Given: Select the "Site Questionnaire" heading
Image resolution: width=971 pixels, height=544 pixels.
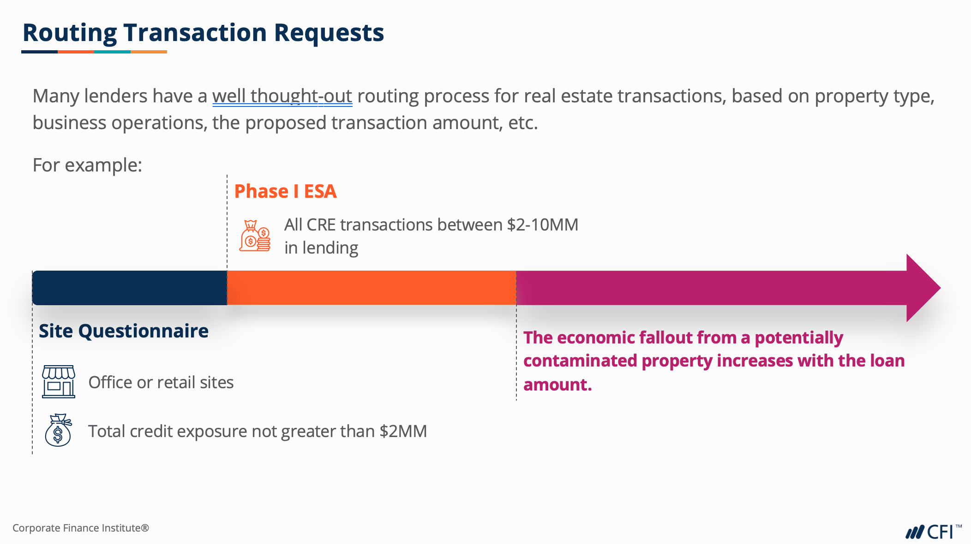Looking at the screenshot, I should (x=124, y=331).
